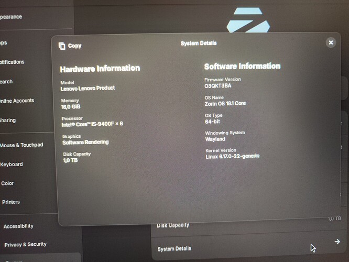Click the 'Lenovo Lenovo Product' model value
The image size is (349, 262).
tap(88, 89)
